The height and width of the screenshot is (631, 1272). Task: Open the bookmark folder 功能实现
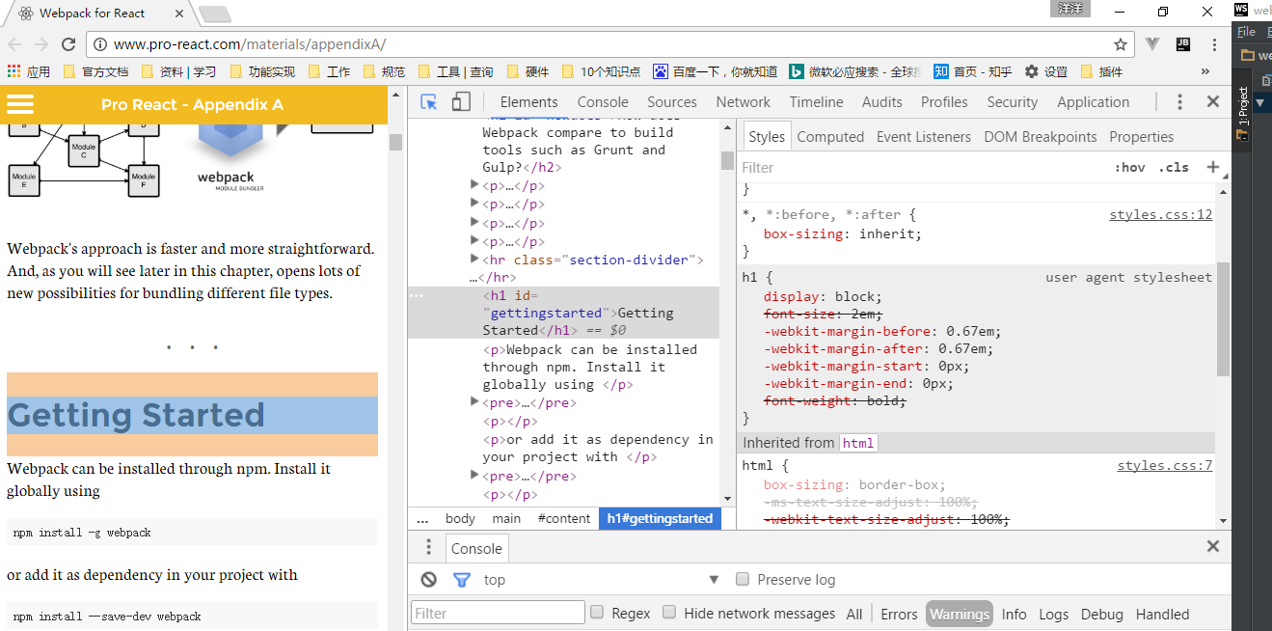(262, 71)
